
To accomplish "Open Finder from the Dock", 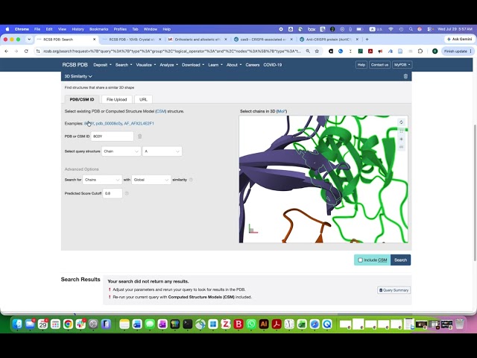I will [x=17, y=324].
